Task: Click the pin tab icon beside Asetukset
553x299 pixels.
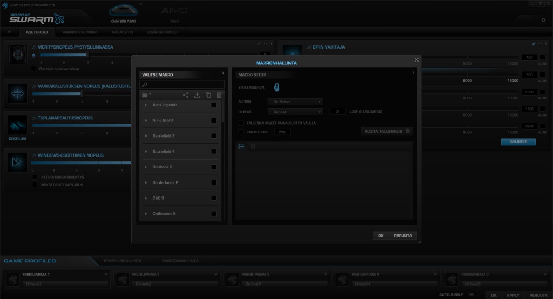Action: click(x=10, y=32)
